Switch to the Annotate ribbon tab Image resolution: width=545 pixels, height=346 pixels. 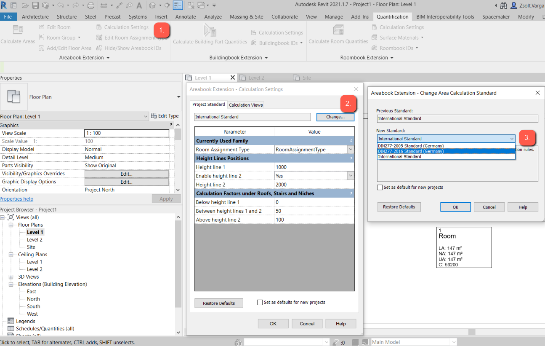pyautogui.click(x=186, y=17)
